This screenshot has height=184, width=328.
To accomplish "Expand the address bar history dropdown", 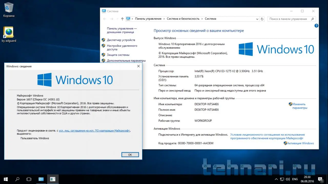I will click(257, 19).
